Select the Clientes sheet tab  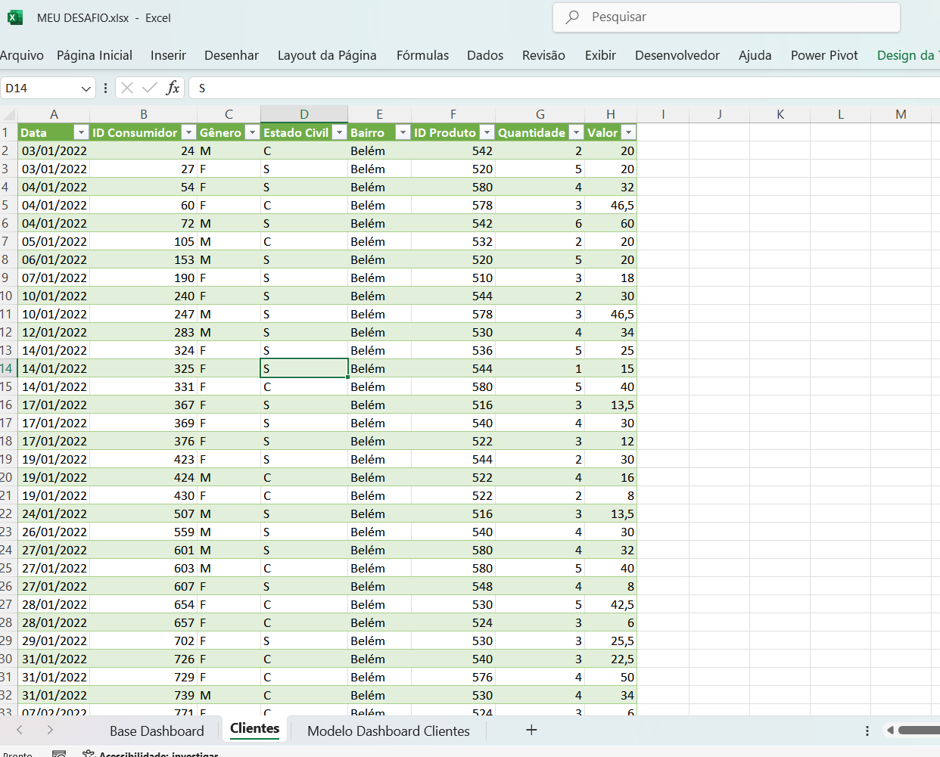(x=254, y=728)
